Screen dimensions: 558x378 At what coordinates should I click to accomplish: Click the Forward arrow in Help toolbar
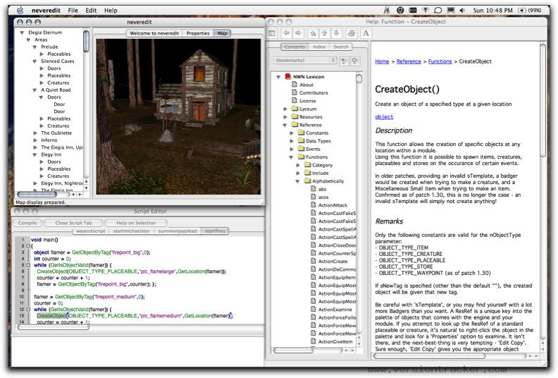coord(299,32)
